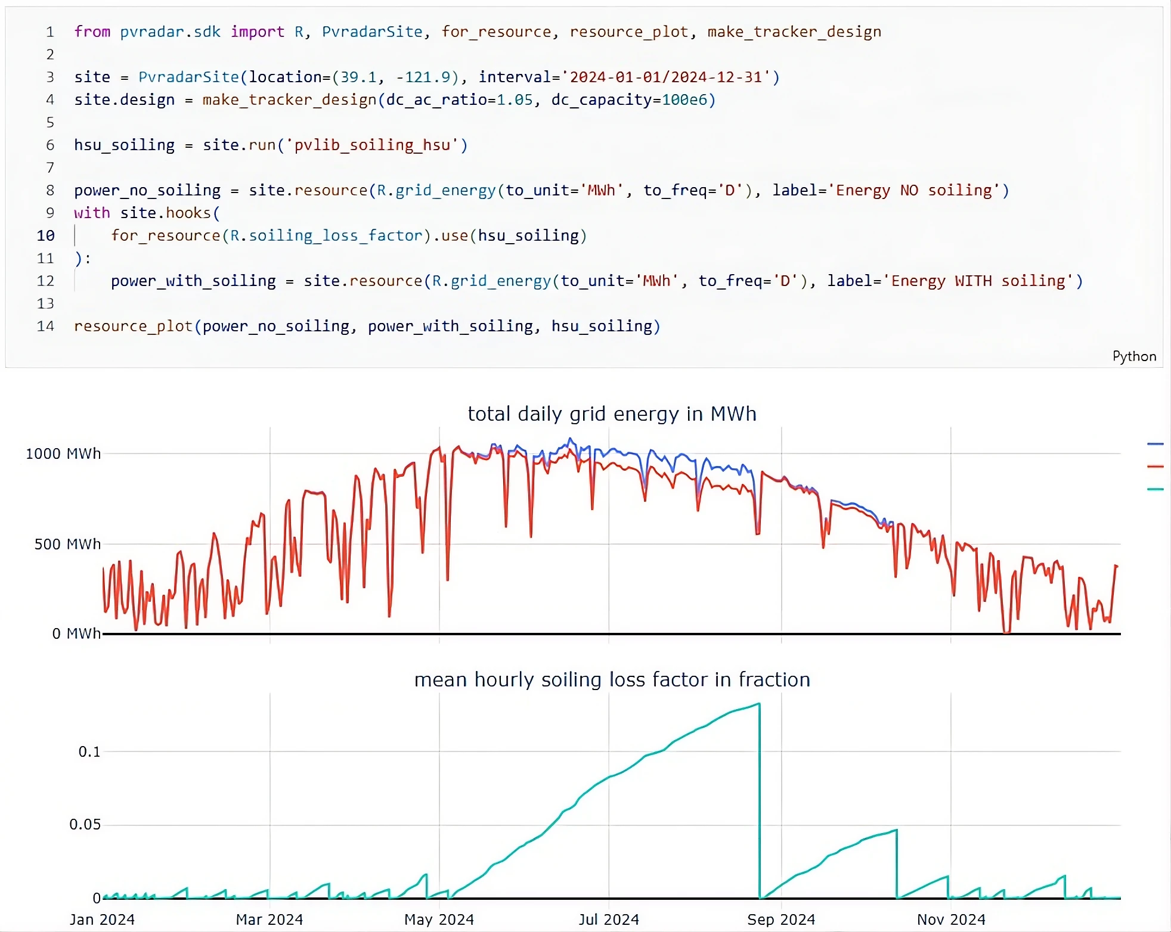Image resolution: width=1171 pixels, height=932 pixels.
Task: Click line number 6 in gutter
Action: 50,145
